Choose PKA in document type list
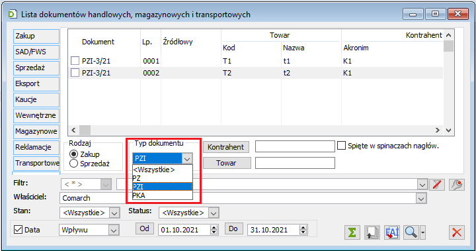This screenshot has width=476, height=251. [163, 195]
